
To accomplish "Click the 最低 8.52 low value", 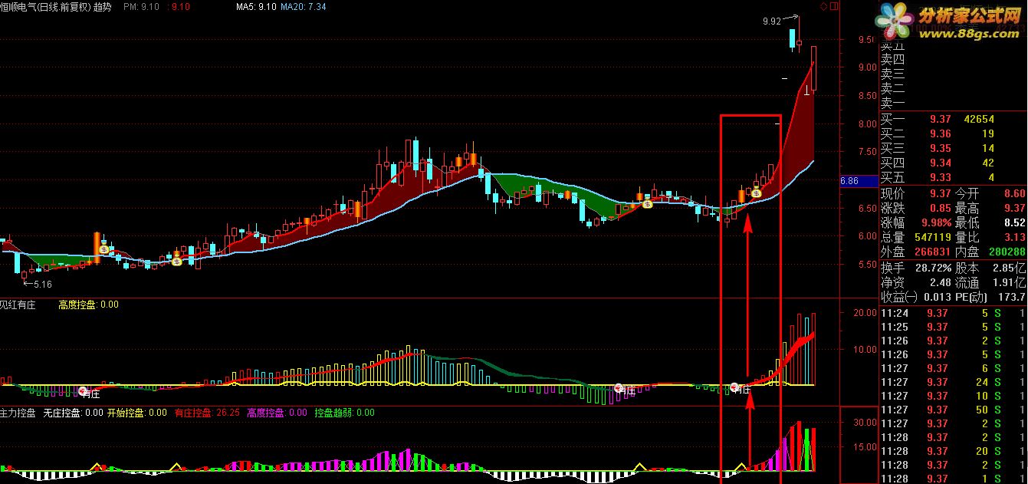I will point(1015,223).
